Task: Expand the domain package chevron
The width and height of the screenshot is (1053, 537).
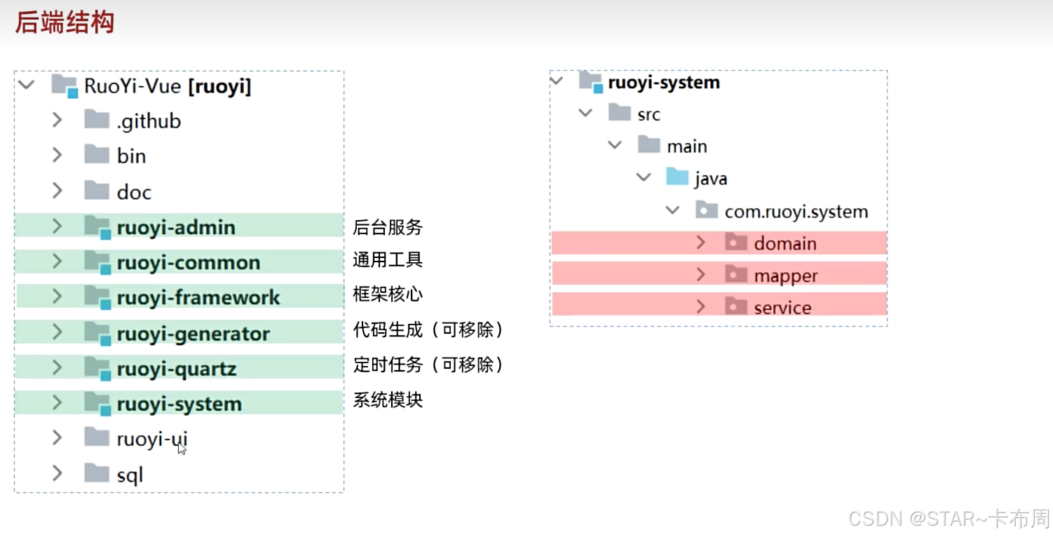Action: tap(700, 243)
